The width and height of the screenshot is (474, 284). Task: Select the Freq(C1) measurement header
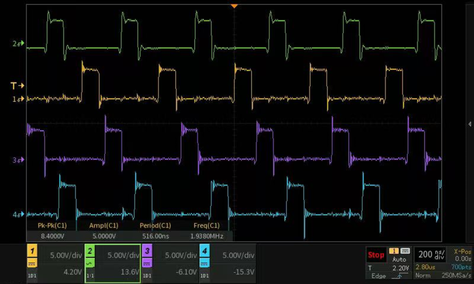[x=206, y=225]
